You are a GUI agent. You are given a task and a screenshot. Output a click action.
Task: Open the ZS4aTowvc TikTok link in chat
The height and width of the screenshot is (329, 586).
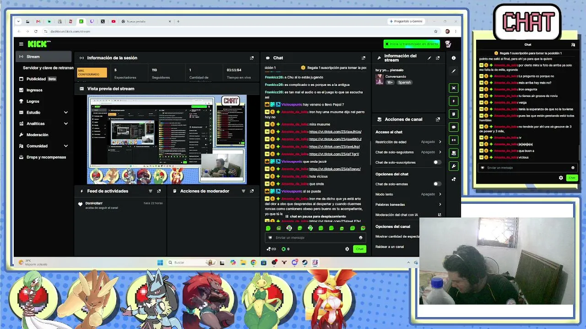click(x=335, y=169)
